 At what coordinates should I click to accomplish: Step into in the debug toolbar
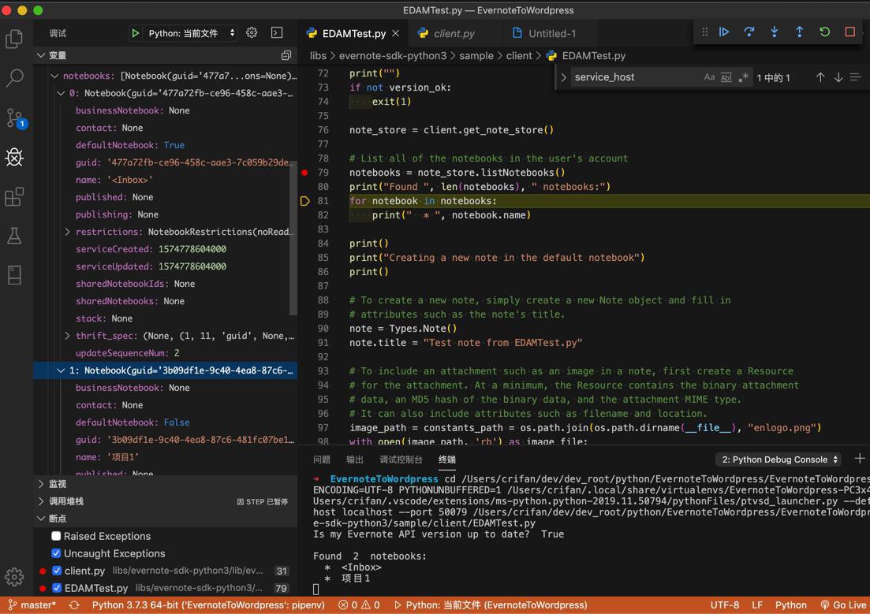coord(775,32)
